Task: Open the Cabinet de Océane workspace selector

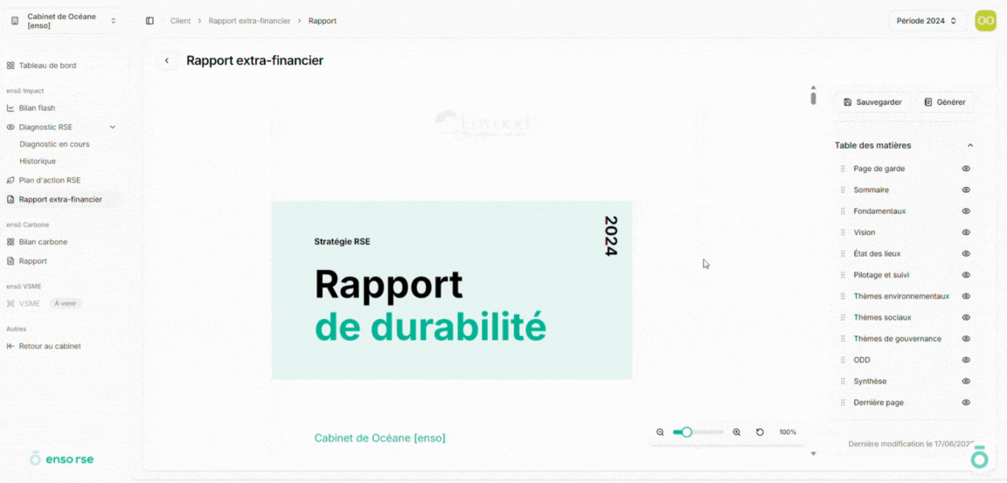Action: click(64, 21)
